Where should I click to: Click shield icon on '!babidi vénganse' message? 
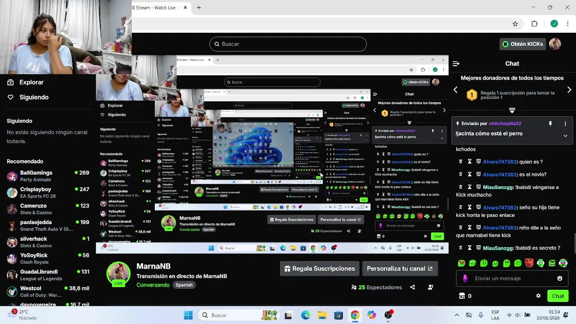tap(478, 187)
